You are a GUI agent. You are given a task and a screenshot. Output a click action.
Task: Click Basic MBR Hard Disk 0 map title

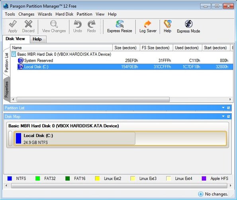64,126
